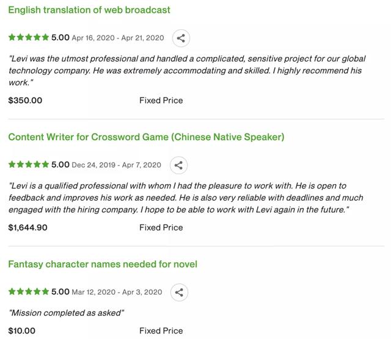Share the Fantasy character names review
This screenshot has width=391, height=339.
pyautogui.click(x=179, y=292)
